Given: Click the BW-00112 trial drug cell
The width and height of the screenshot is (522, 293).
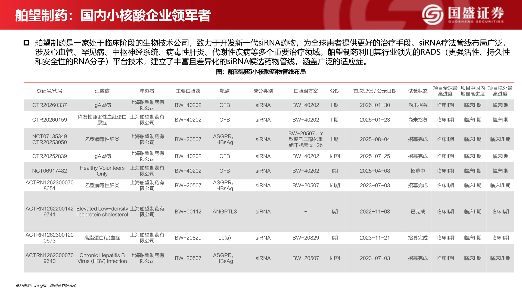Looking at the screenshot, I should (x=188, y=211).
